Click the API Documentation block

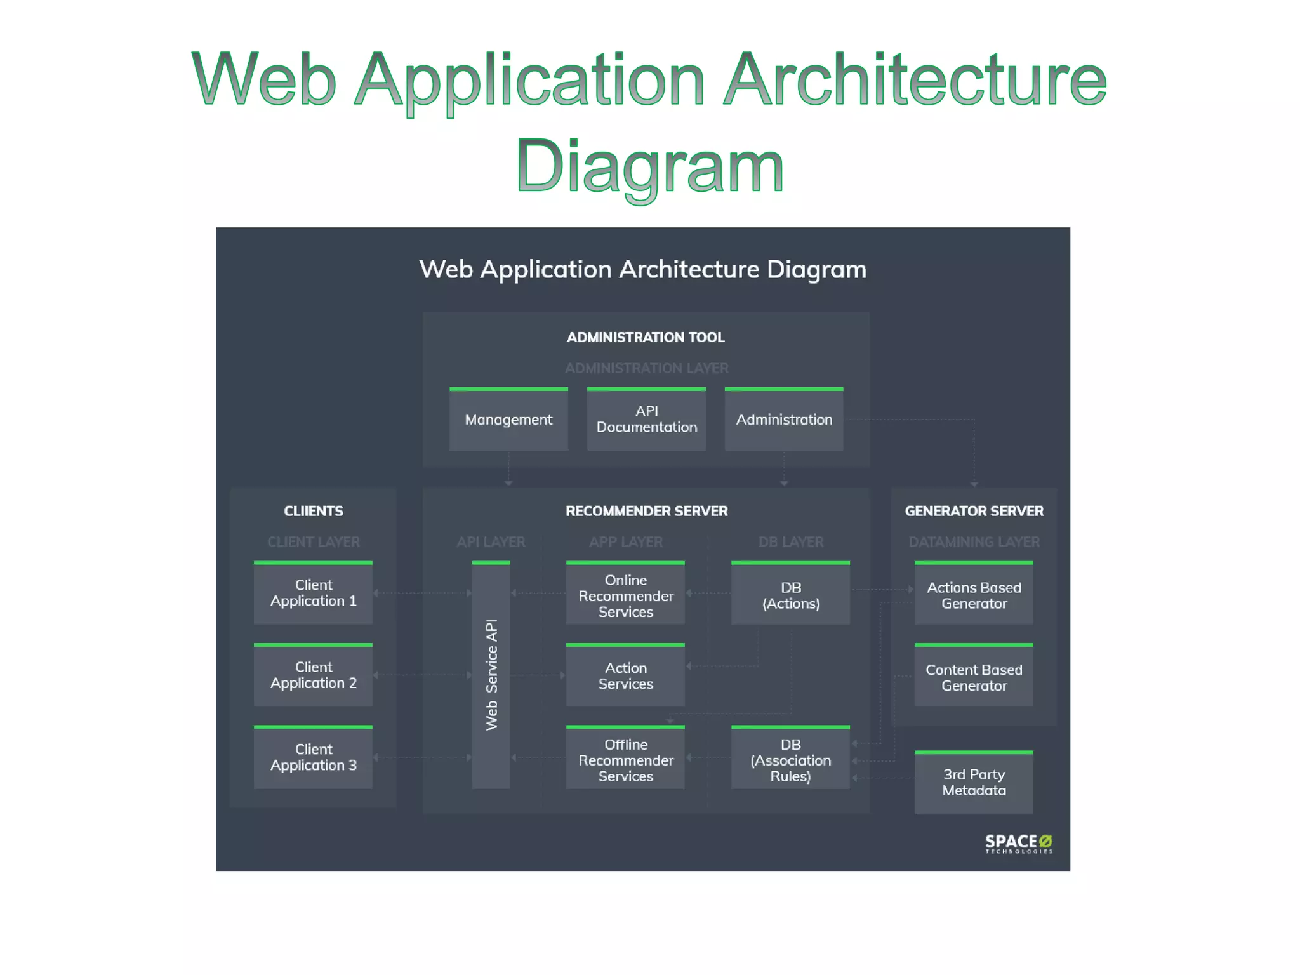646,420
